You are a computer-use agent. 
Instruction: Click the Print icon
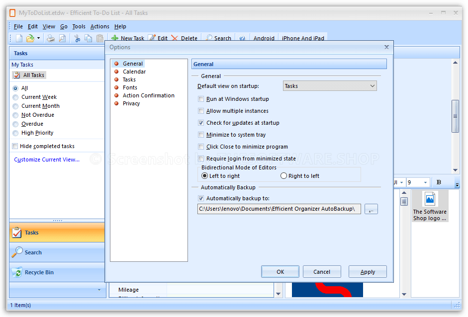(x=50, y=38)
